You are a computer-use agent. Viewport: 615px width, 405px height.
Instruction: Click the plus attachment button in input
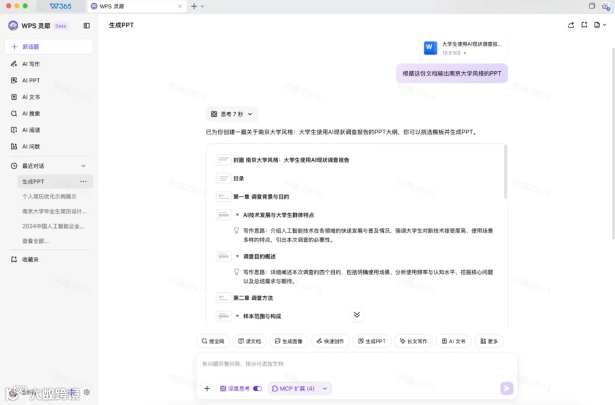207,389
